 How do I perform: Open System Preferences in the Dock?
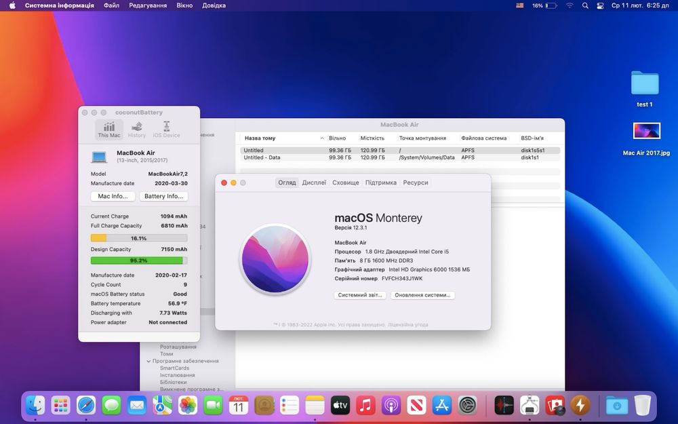[467, 406]
